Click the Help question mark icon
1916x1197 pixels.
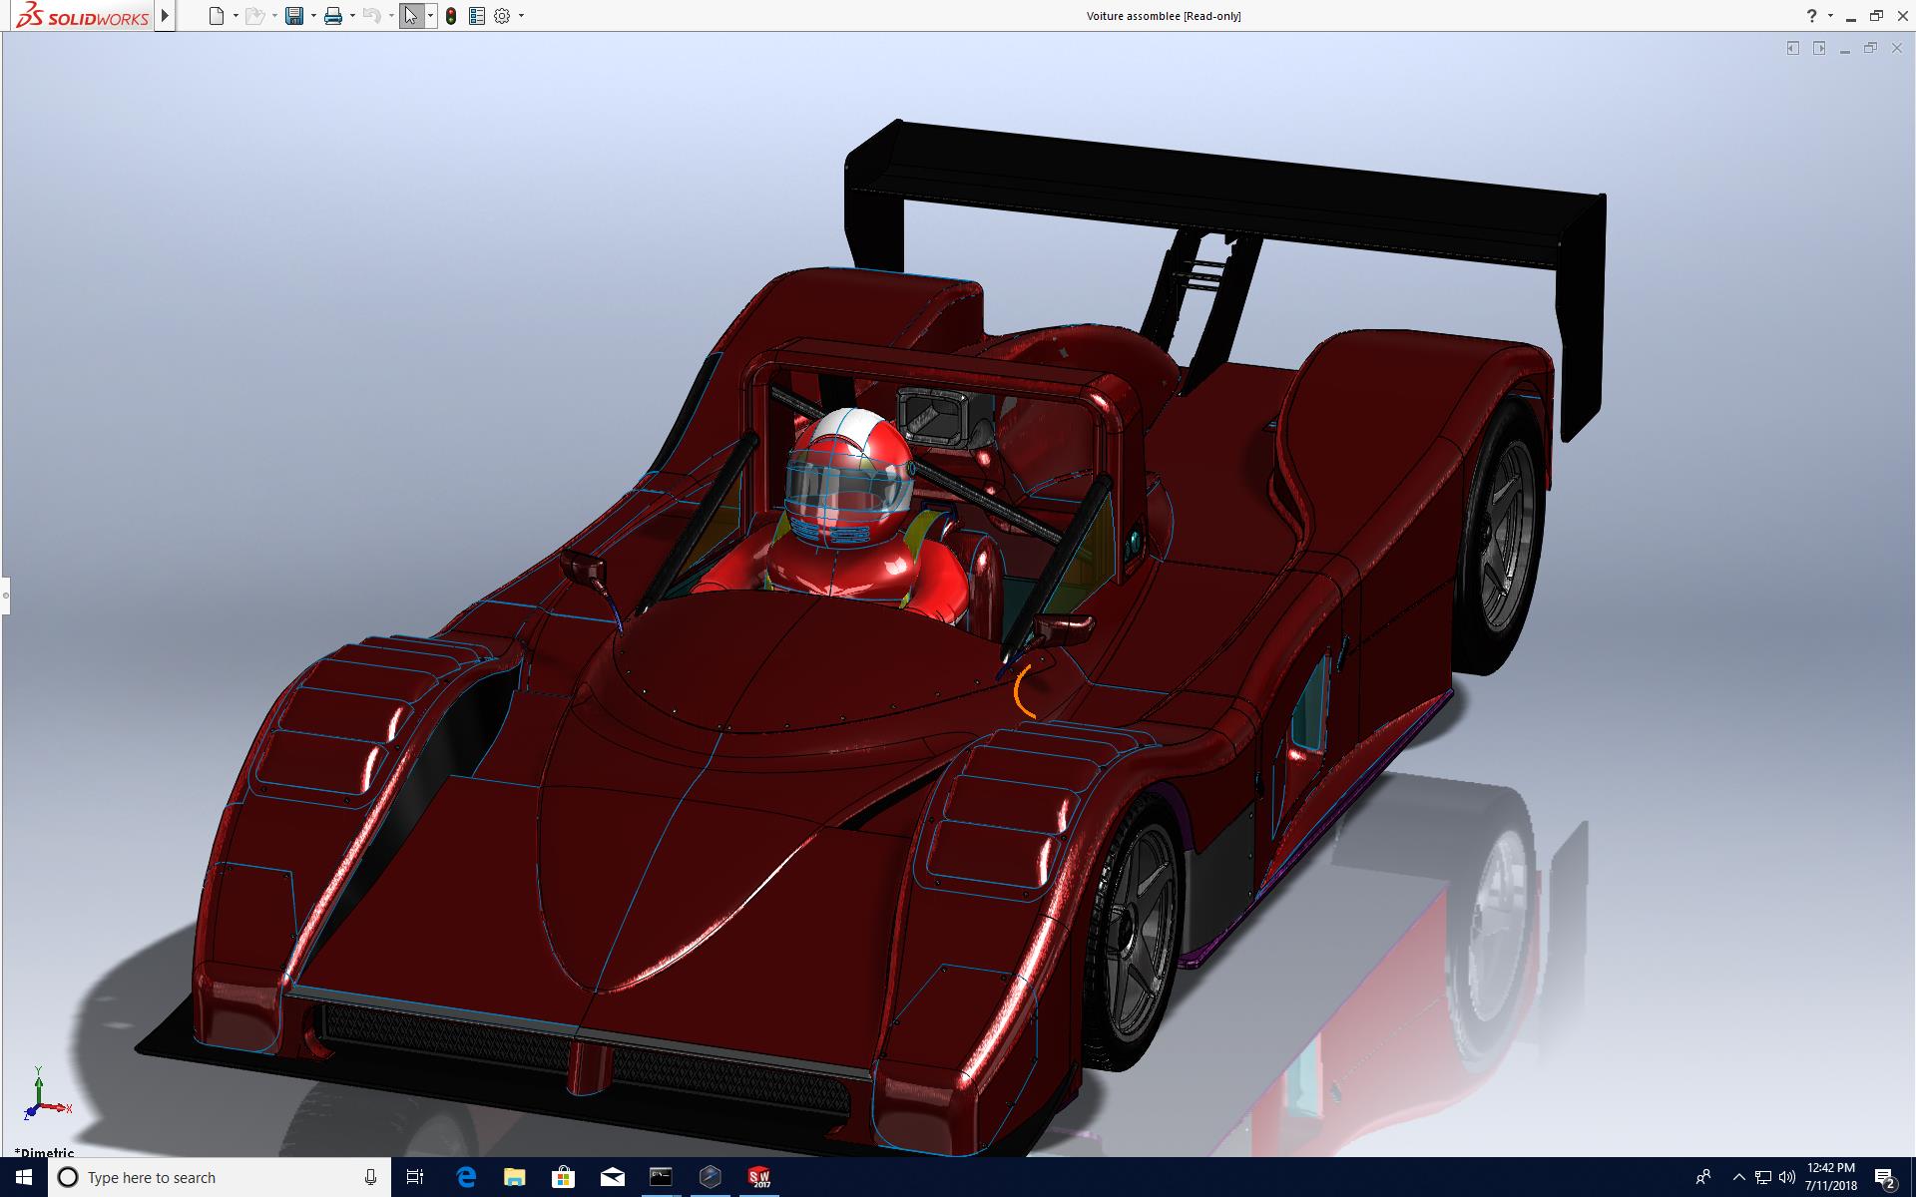tap(1811, 16)
